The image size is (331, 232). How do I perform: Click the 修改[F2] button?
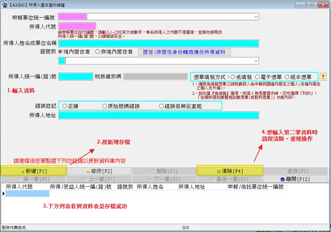coord(99,171)
